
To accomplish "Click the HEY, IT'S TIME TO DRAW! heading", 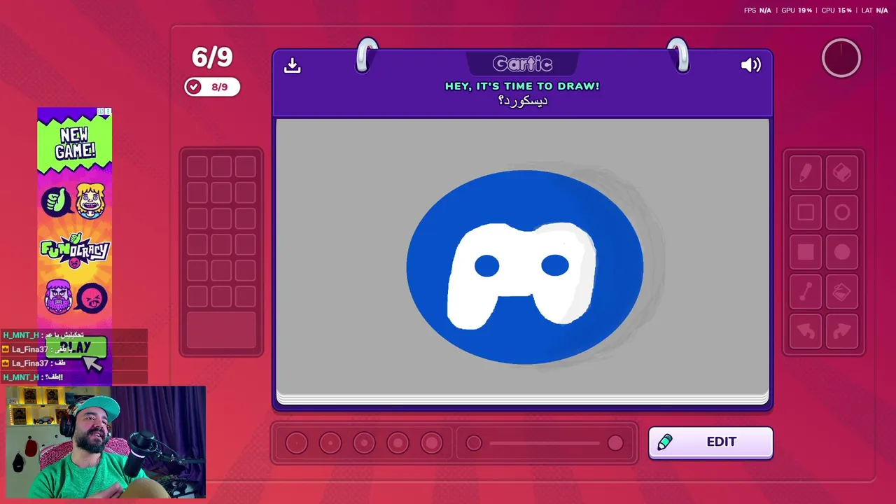I will click(522, 86).
